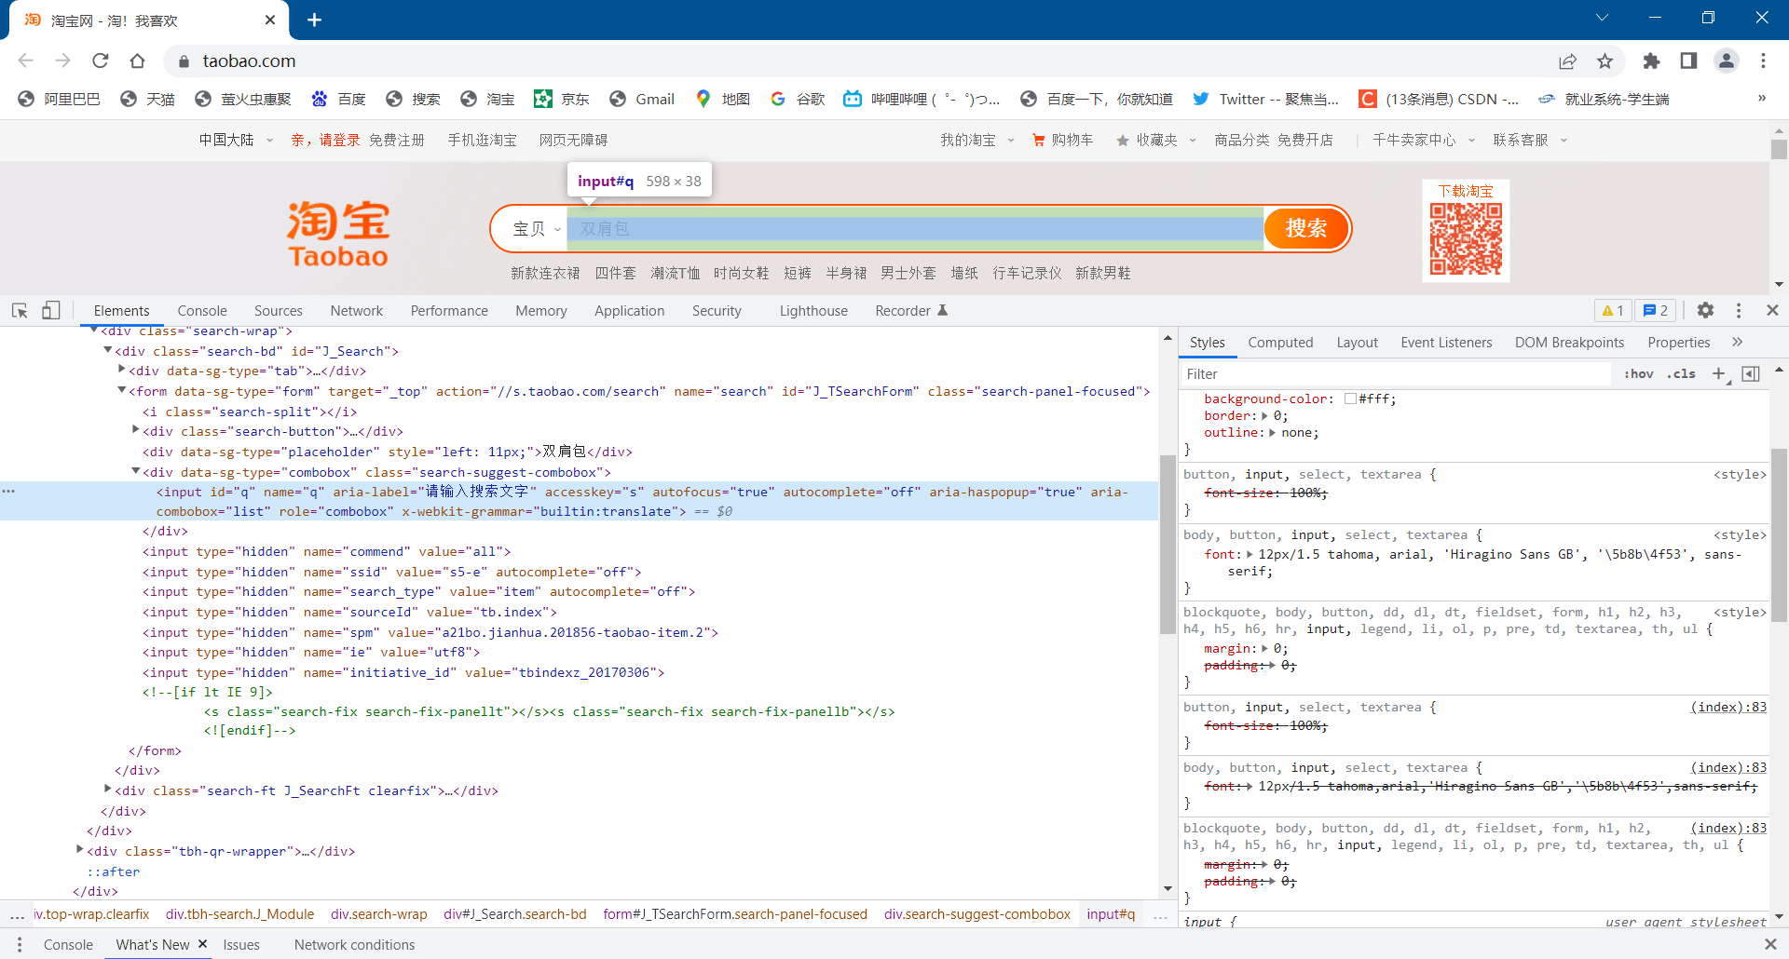
Task: Toggle the browser side panel icon
Action: pyautogui.click(x=1688, y=61)
